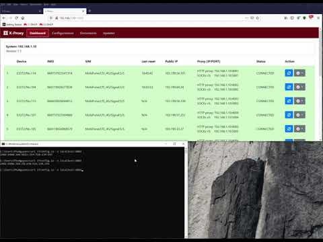Reload the current browser page
The width and height of the screenshot is (323, 242).
click(17, 18)
